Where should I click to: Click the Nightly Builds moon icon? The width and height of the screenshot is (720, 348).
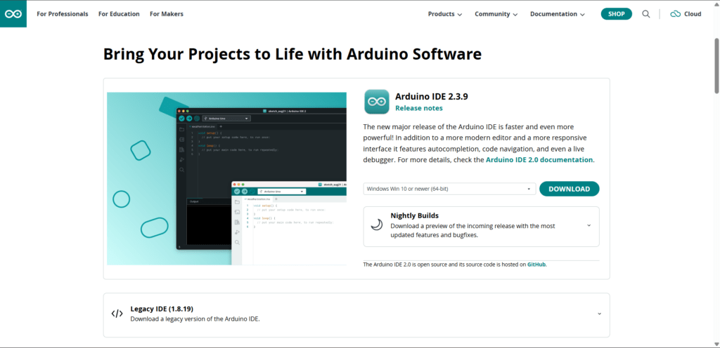click(377, 225)
